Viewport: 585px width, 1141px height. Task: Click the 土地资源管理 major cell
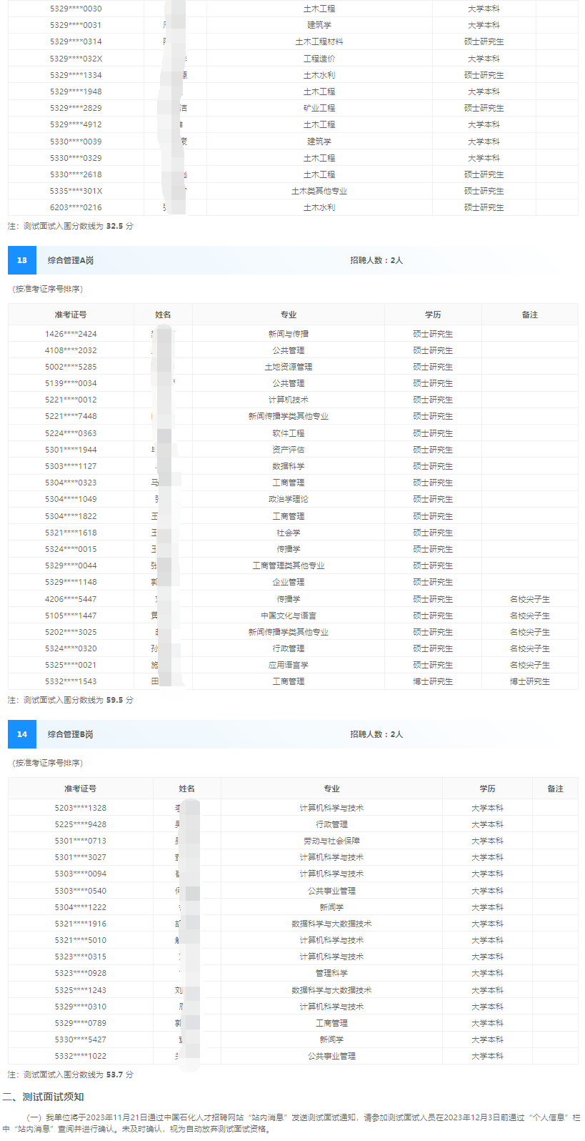[x=289, y=367]
